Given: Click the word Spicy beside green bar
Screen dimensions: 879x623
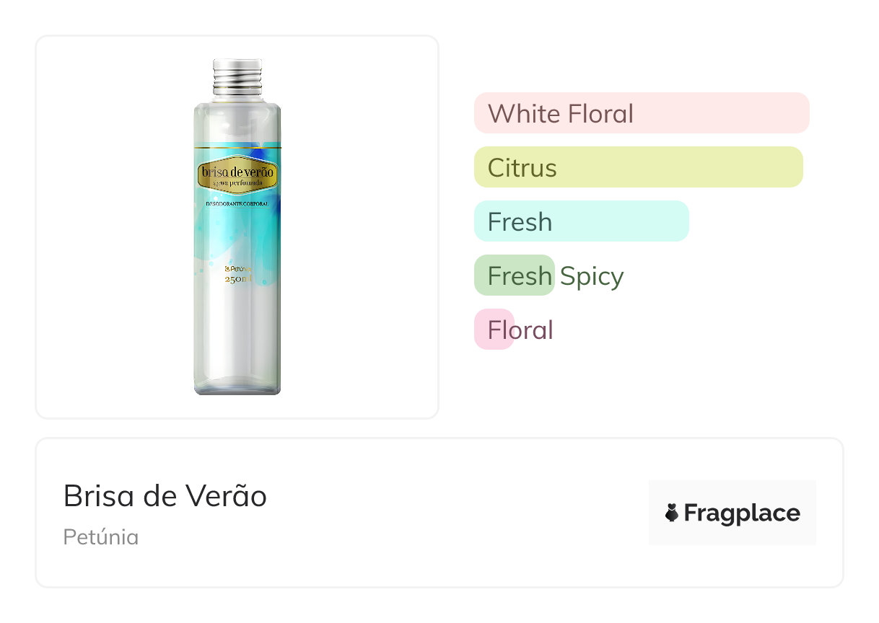Looking at the screenshot, I should (592, 276).
